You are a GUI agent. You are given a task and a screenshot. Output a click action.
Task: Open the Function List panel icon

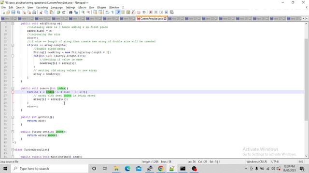(x=133, y=12)
